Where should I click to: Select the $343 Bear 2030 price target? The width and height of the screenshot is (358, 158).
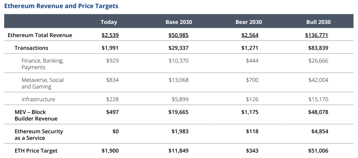click(252, 151)
